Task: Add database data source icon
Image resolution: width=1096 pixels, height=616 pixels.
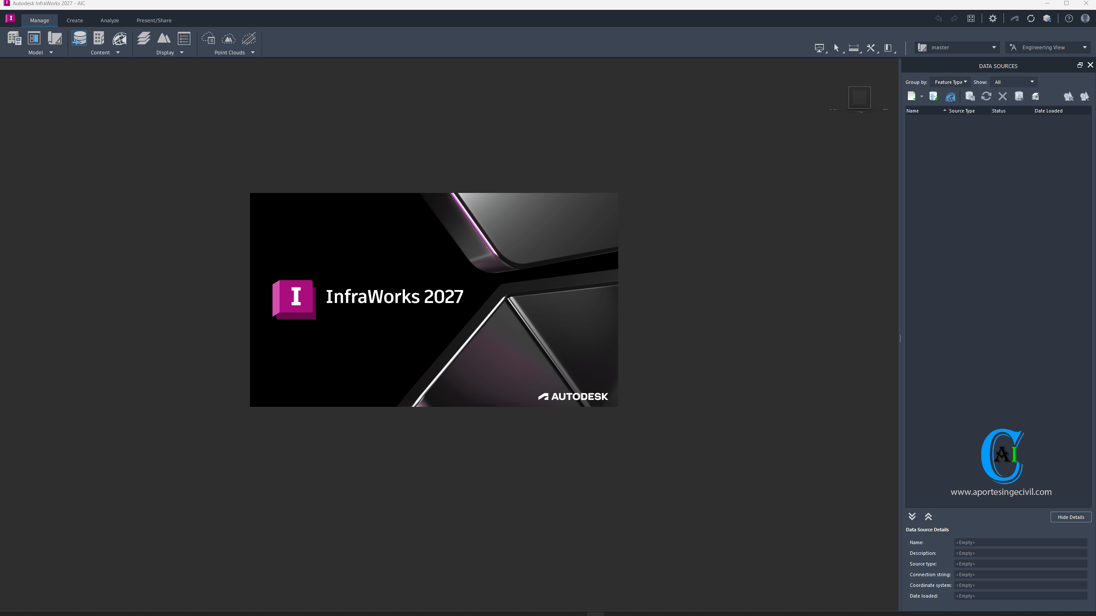Action: [933, 96]
